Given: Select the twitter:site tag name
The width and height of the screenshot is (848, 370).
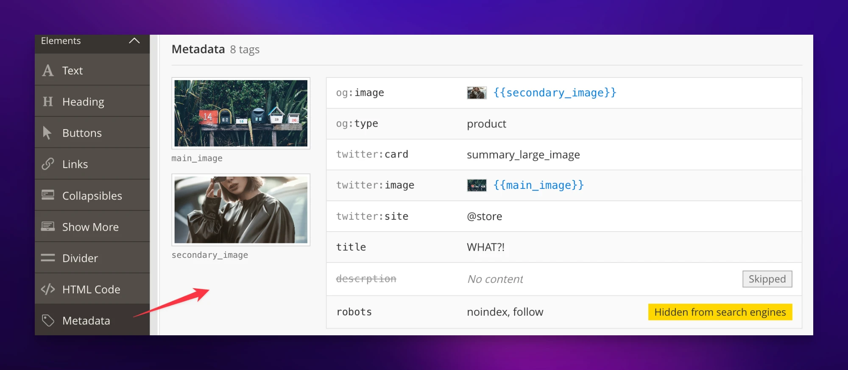Looking at the screenshot, I should (x=372, y=216).
